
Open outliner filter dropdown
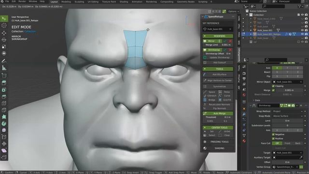[x=300, y=6]
